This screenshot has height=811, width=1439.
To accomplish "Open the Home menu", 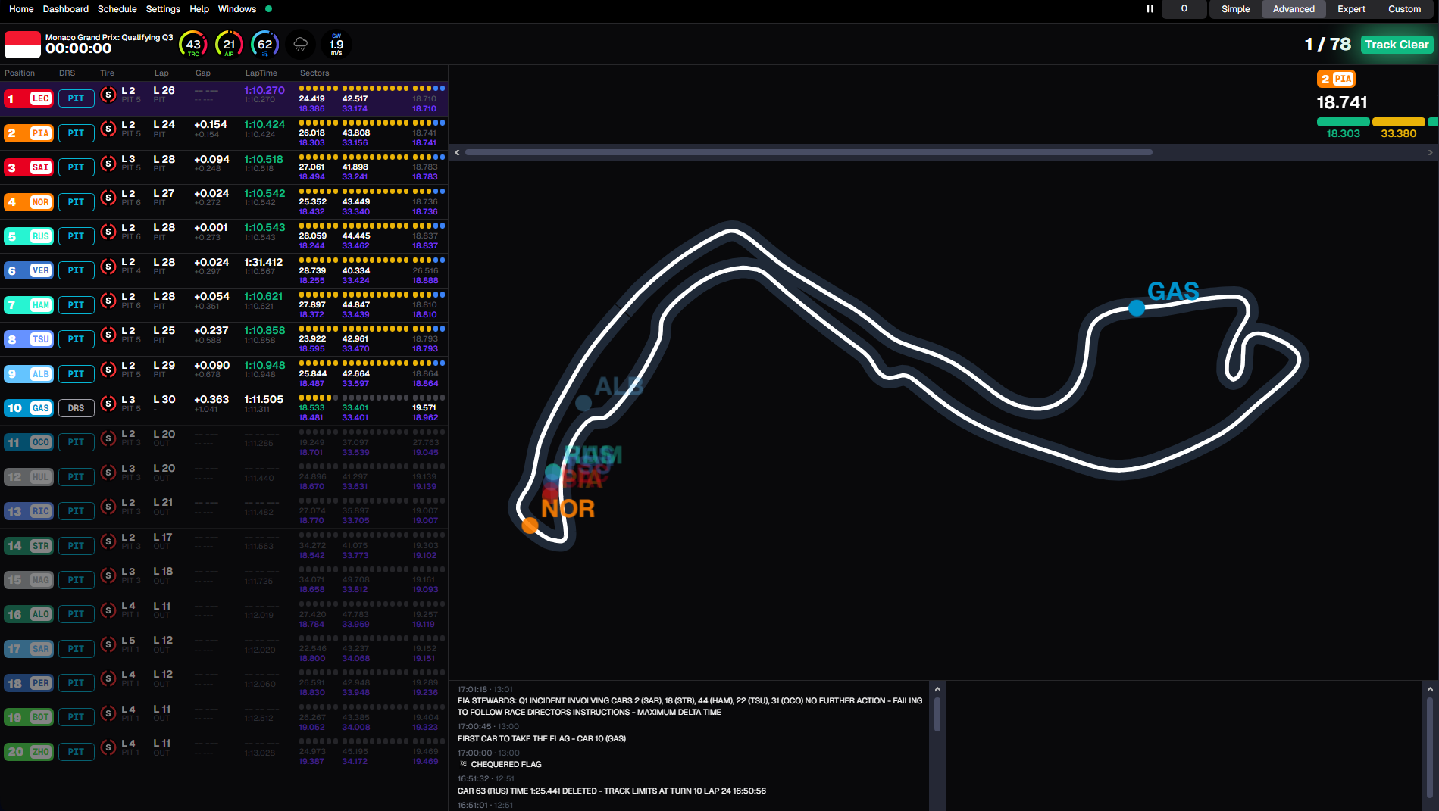I will click(x=21, y=9).
